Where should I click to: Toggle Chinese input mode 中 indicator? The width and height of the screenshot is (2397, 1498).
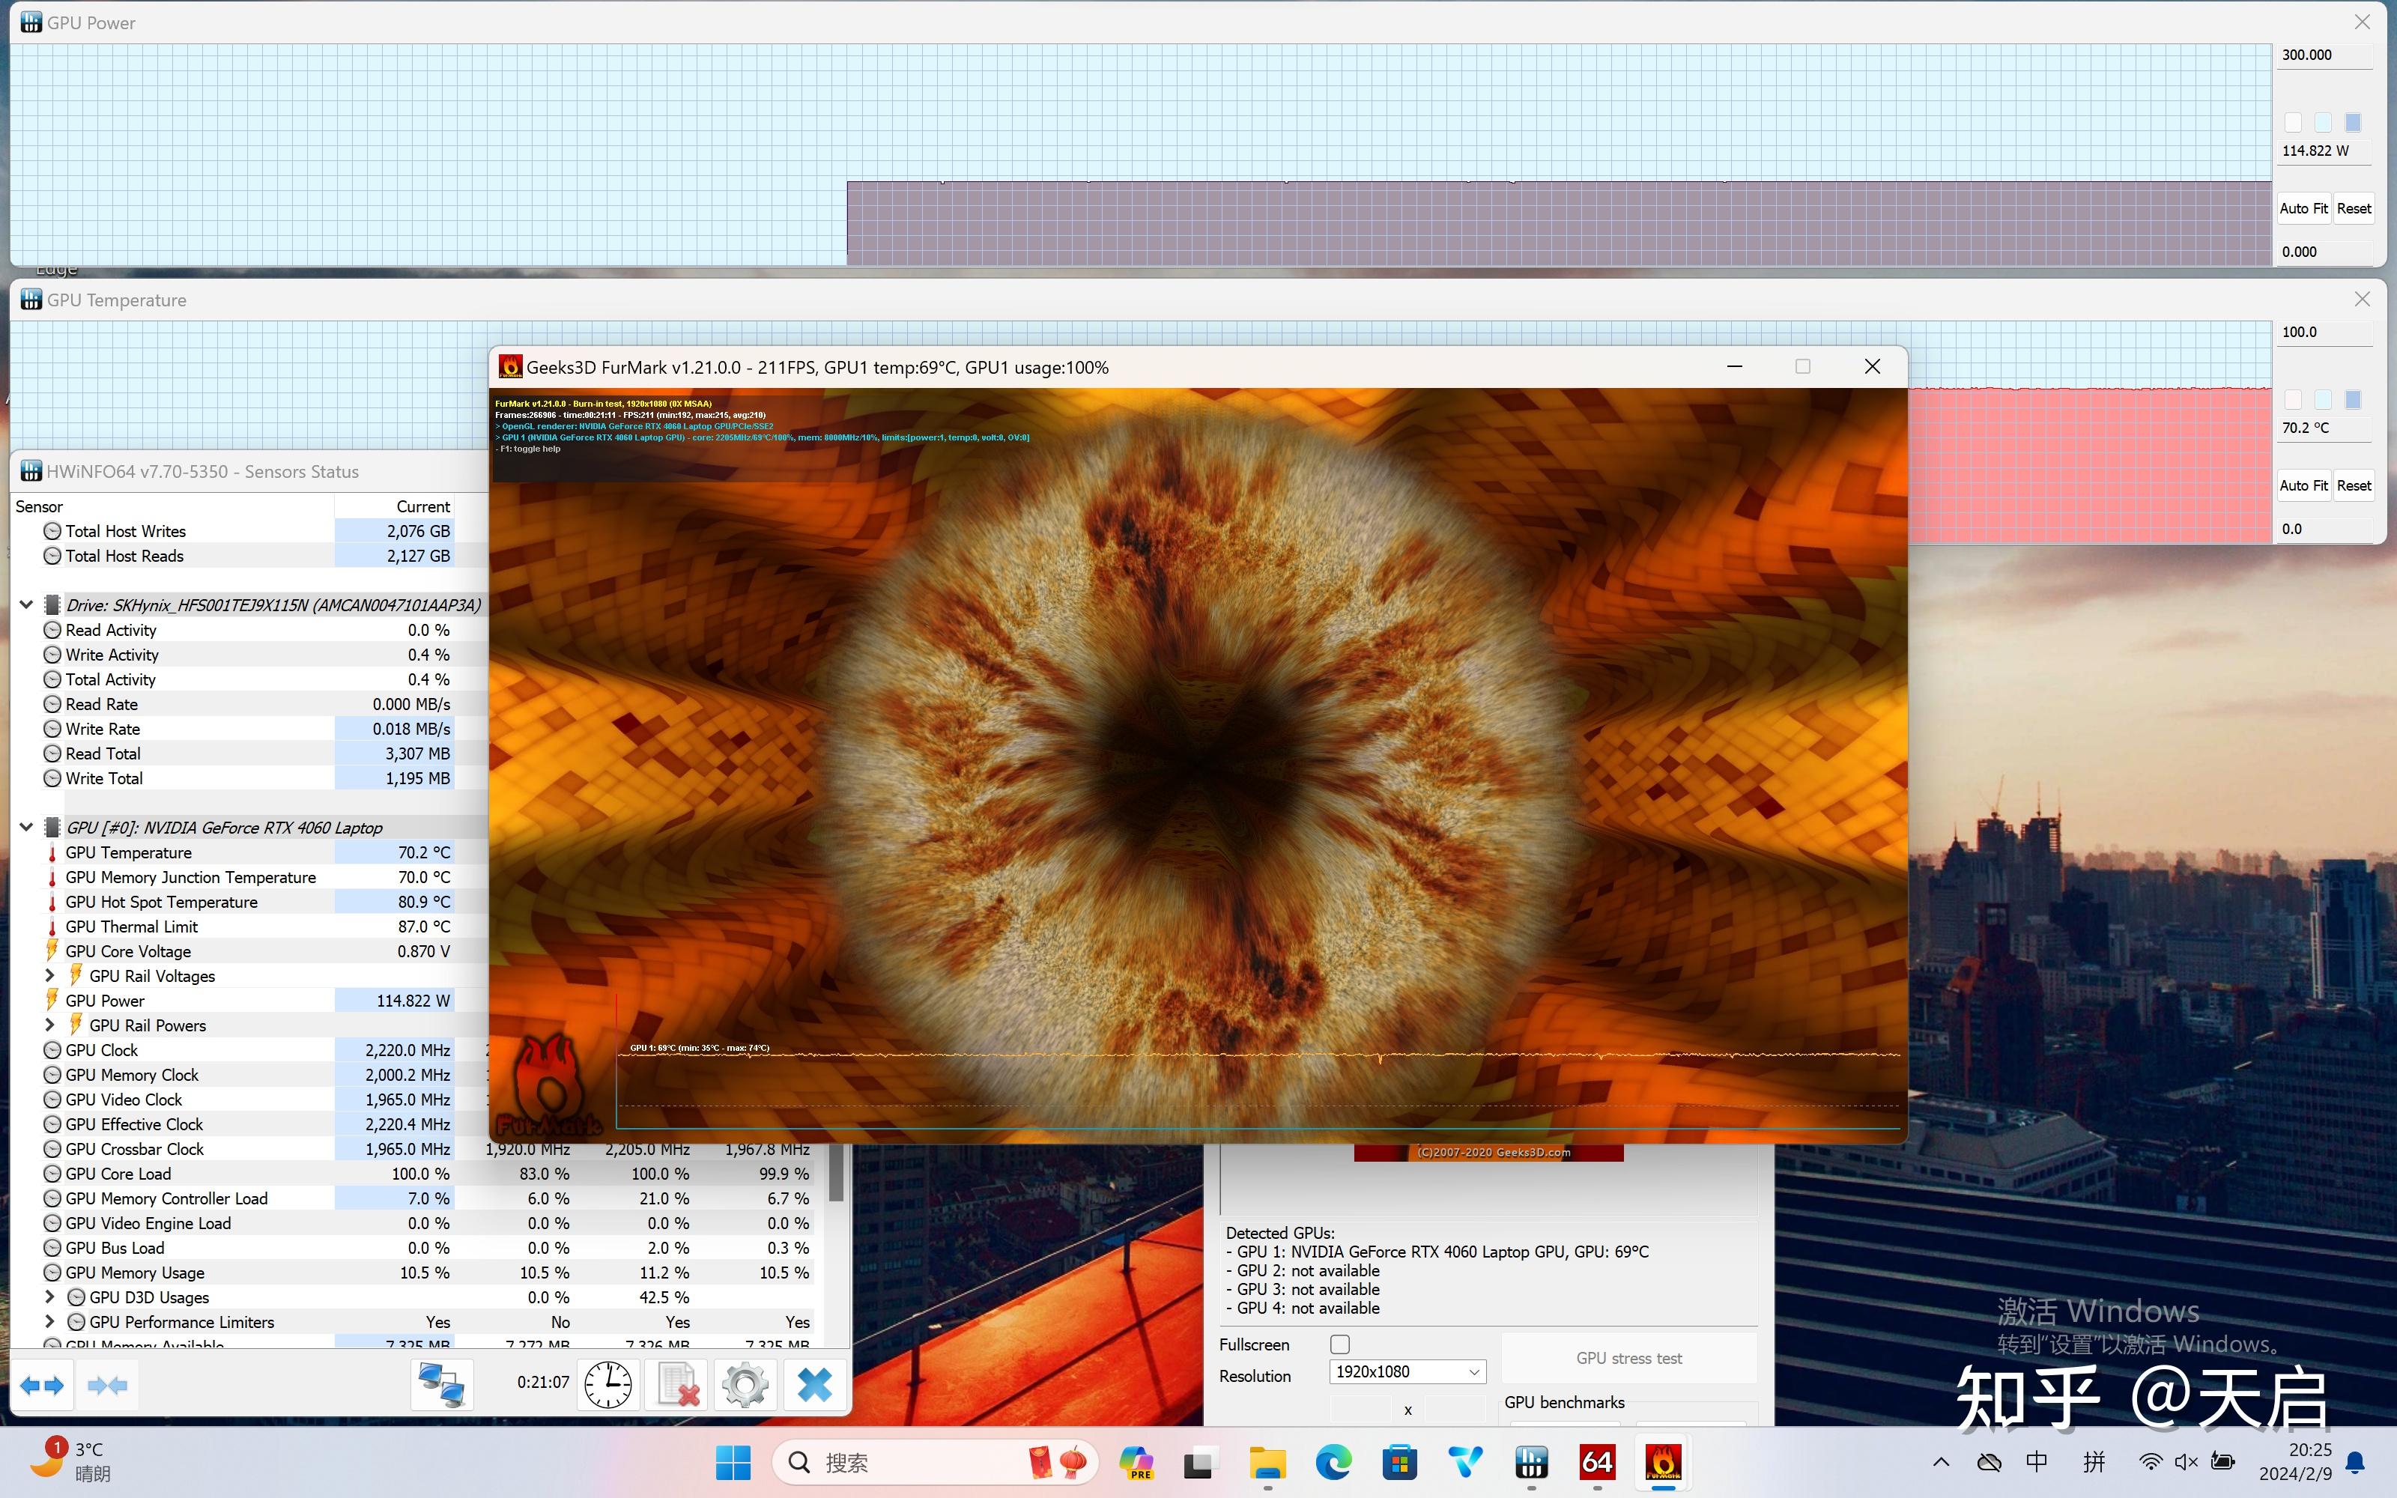pos(2037,1462)
